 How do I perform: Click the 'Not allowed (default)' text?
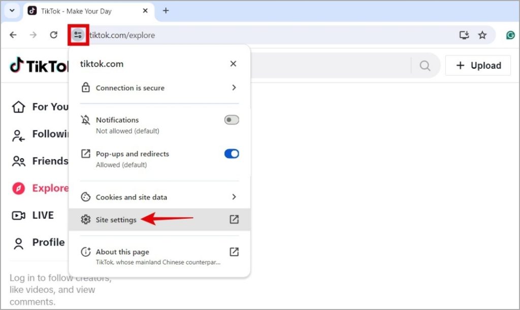click(127, 131)
